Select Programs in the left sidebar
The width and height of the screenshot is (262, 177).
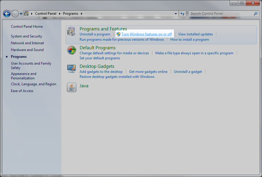pos(19,57)
